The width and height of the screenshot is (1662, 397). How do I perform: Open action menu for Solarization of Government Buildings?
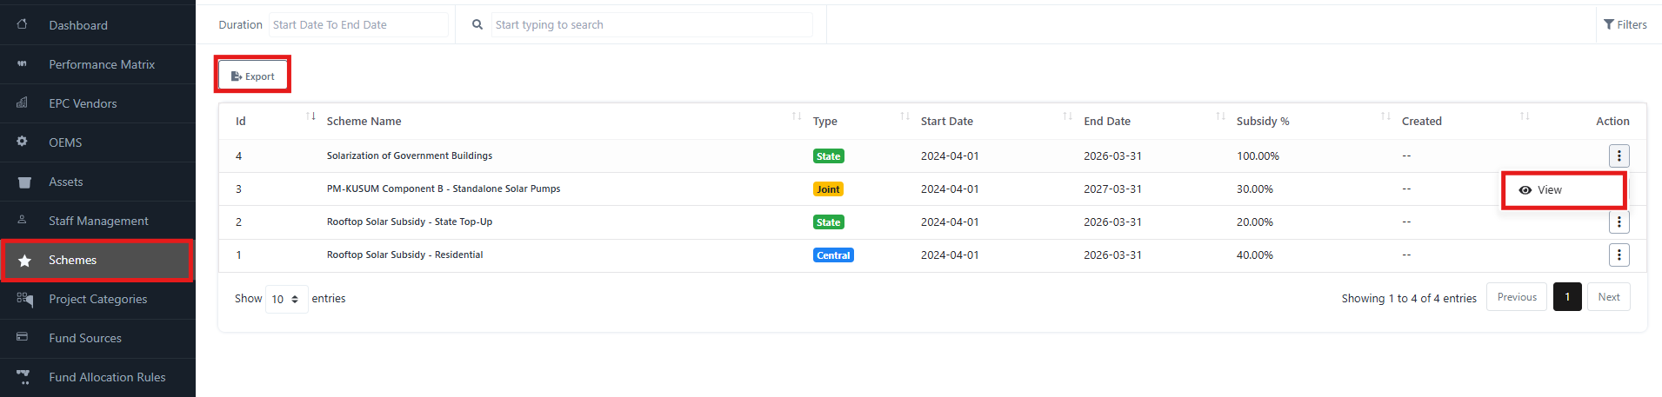[1619, 156]
